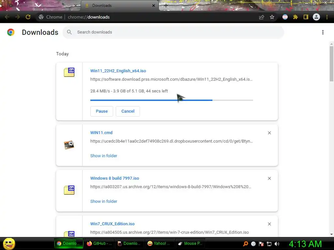Click the round face tray icon
Viewport: 334px width, 250px height.
[x=253, y=243]
